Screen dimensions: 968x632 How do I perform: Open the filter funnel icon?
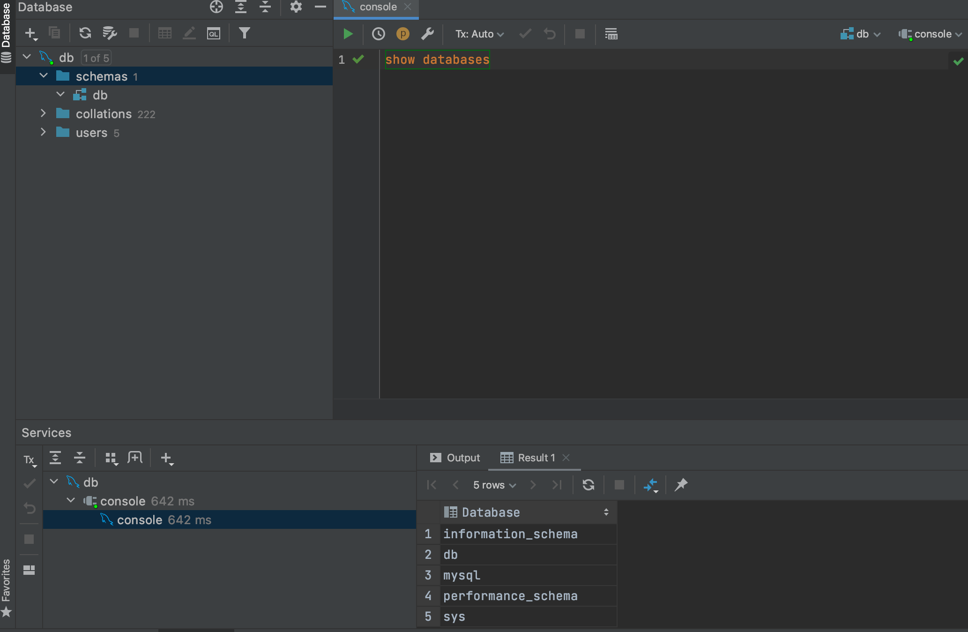tap(244, 33)
